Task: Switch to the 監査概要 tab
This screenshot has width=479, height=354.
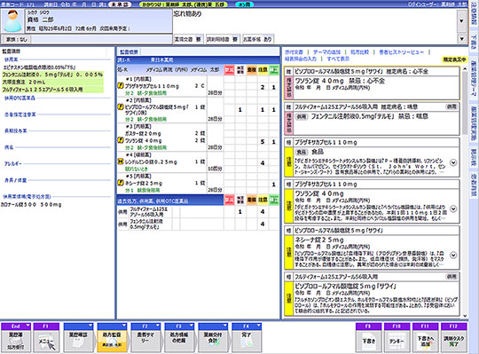Action: (x=129, y=52)
